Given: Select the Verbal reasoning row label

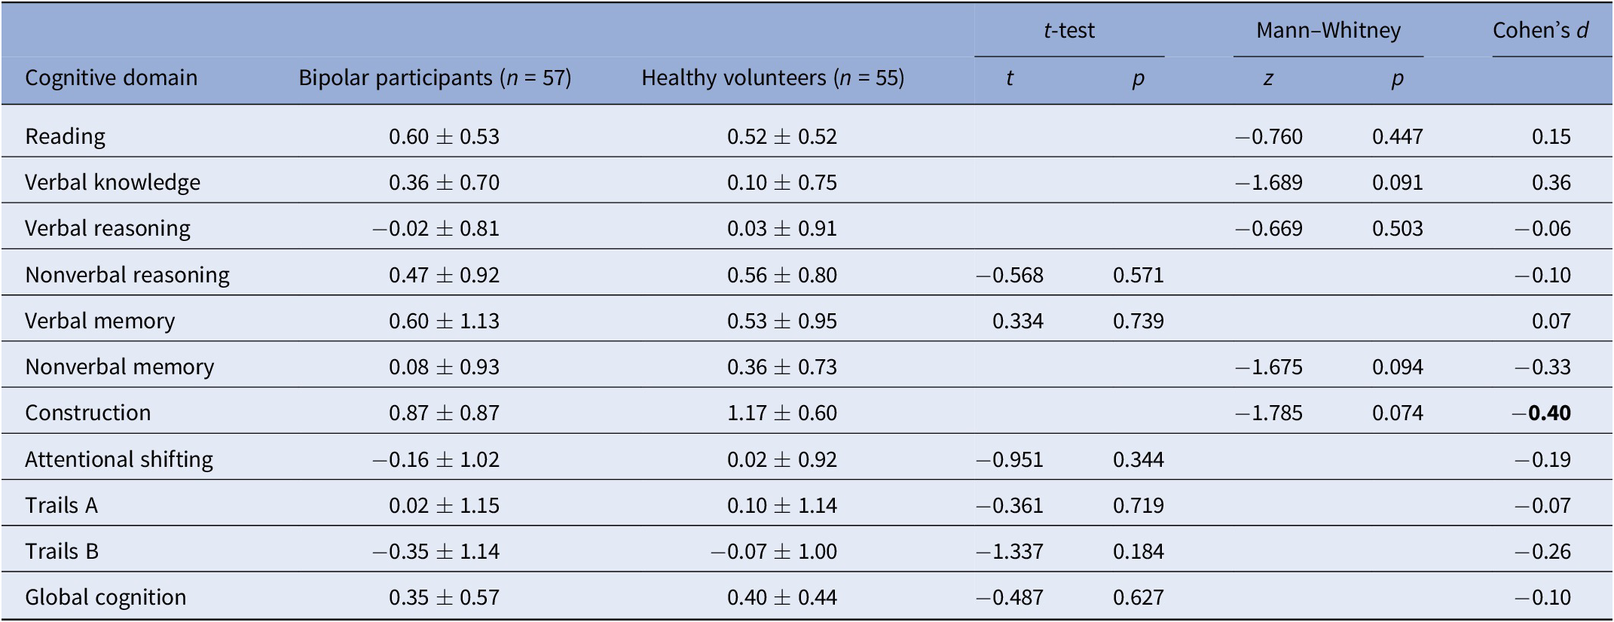Looking at the screenshot, I should [107, 228].
